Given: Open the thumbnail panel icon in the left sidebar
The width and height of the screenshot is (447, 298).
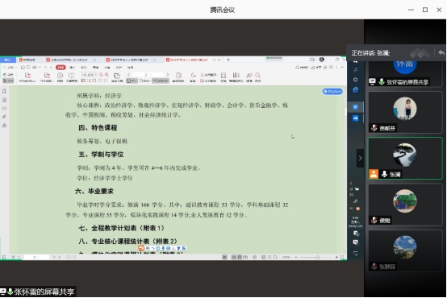Looking at the screenshot, I should pos(4,100).
